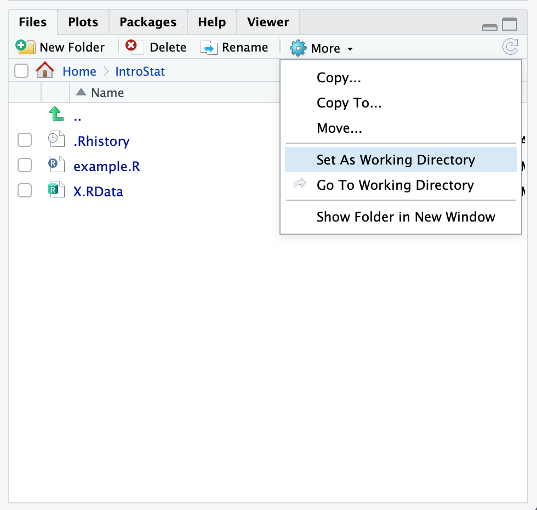The image size is (537, 510).
Task: Switch to the Plots tab
Action: pyautogui.click(x=83, y=22)
